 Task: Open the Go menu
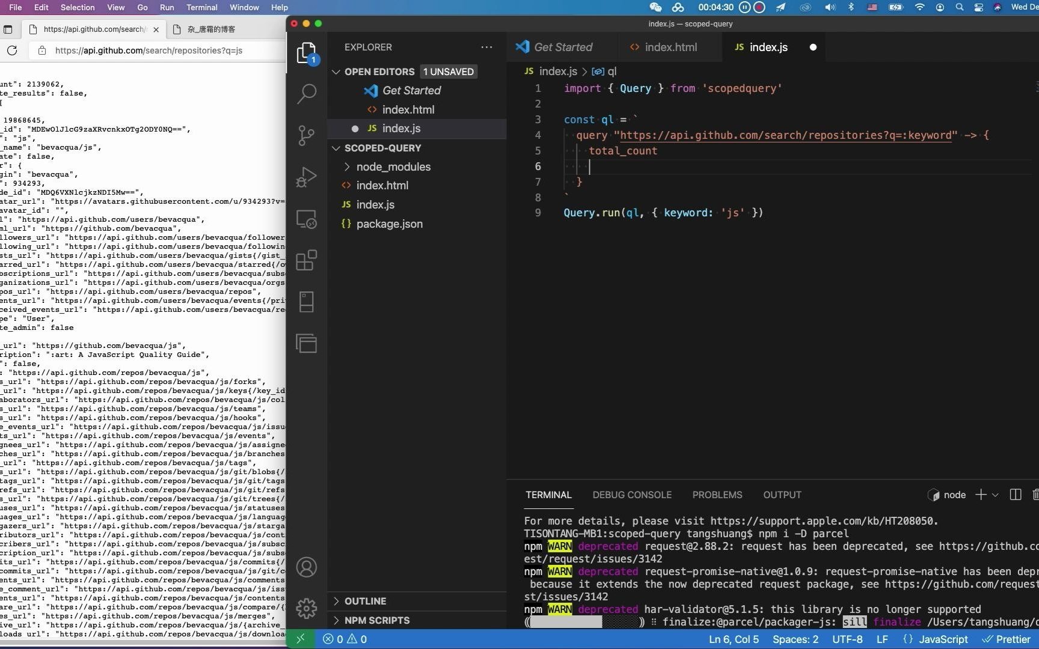coord(143,7)
